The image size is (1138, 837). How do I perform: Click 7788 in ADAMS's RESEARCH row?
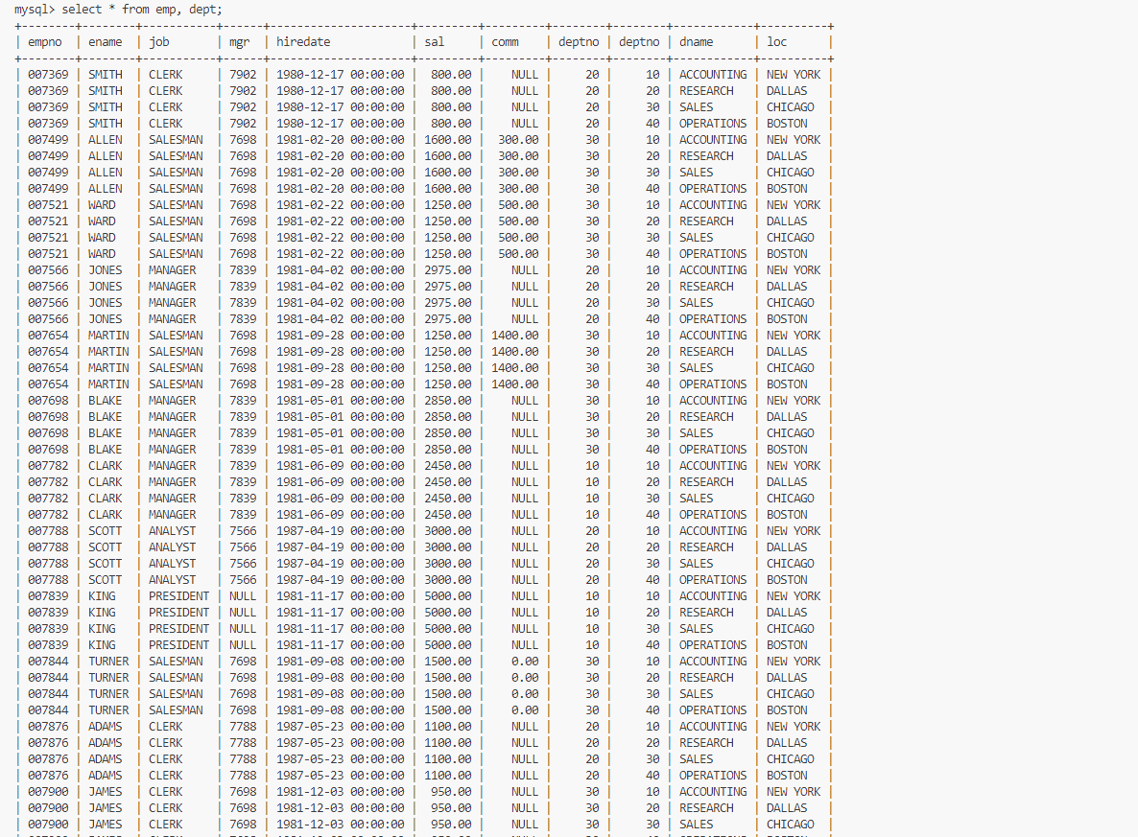pyautogui.click(x=243, y=743)
